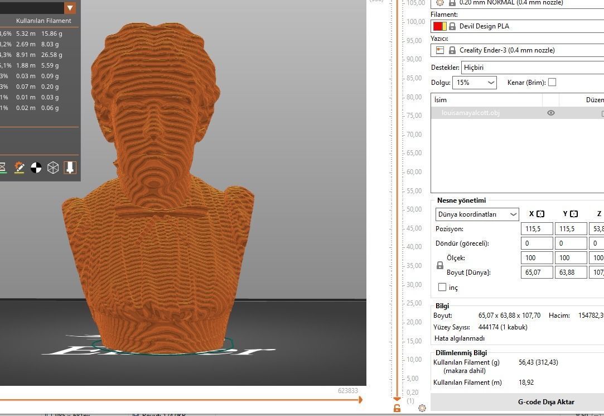The height and width of the screenshot is (416, 604).
Task: Select louisamayalcott.obj in the object list
Action: click(x=470, y=113)
